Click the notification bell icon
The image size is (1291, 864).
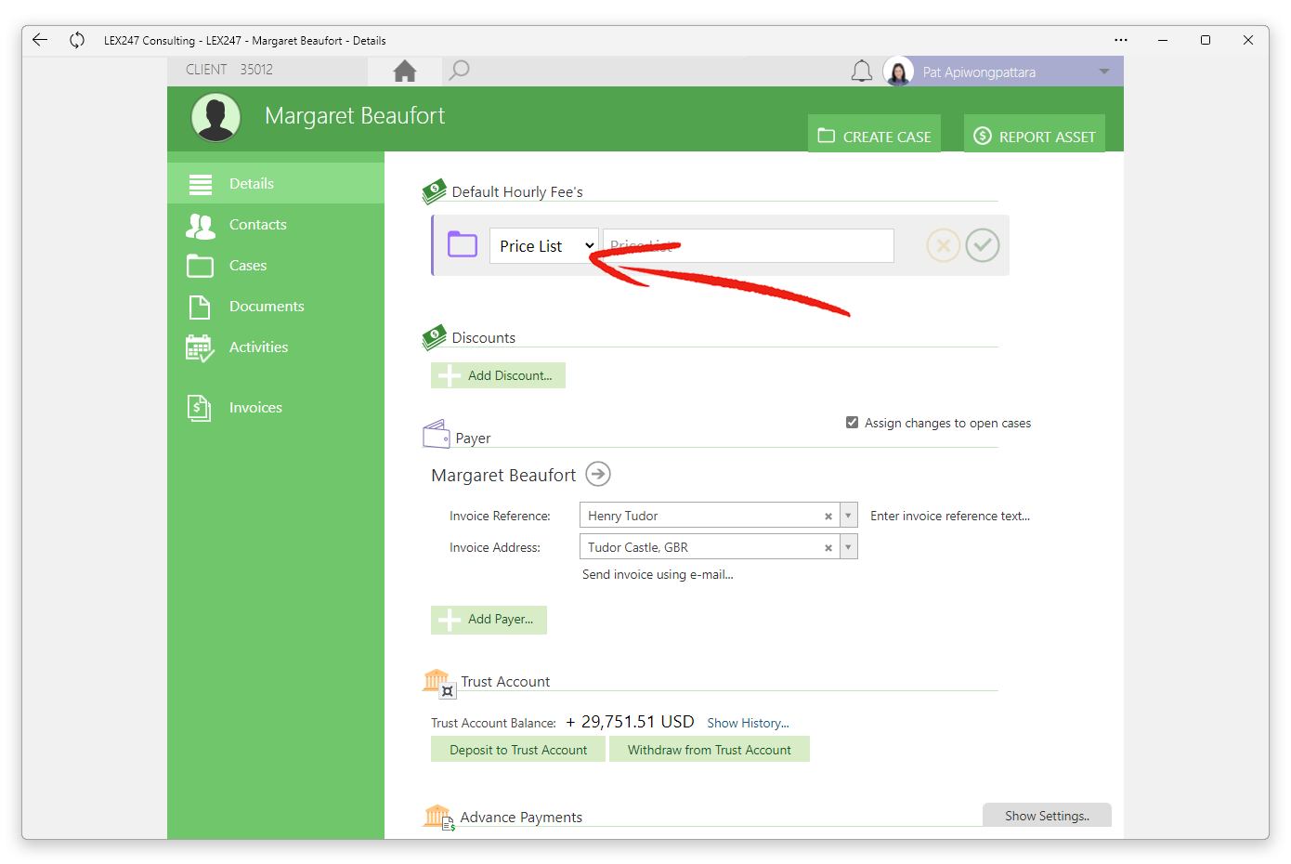pos(861,71)
